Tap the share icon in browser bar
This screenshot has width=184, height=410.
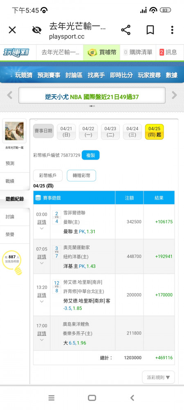tap(126, 30)
